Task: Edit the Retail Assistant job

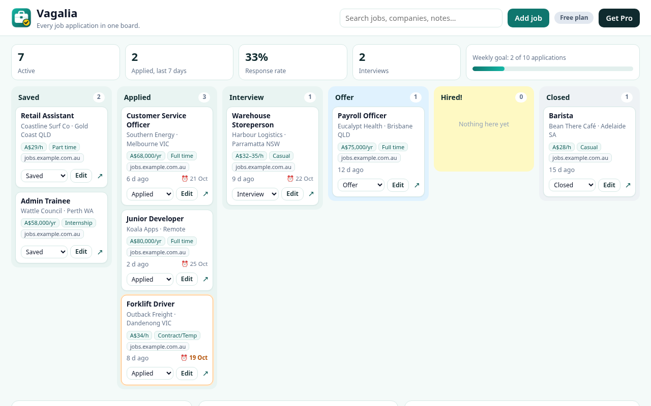Action: point(81,176)
